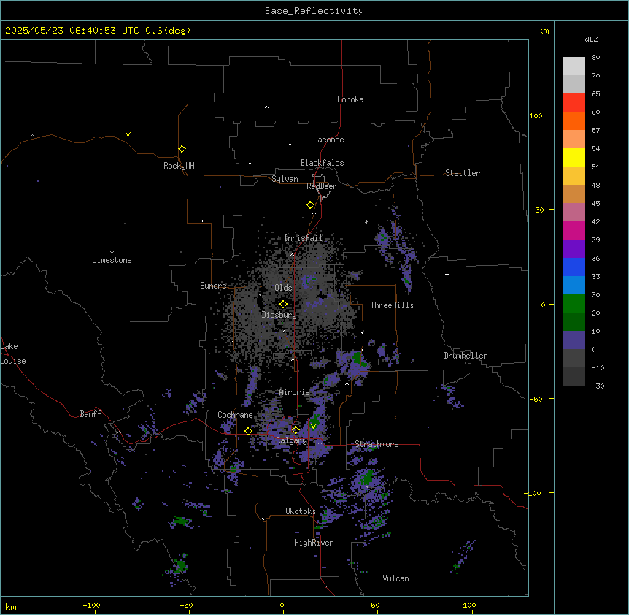Pick the red 60-65 dBZ legend color
Image resolution: width=629 pixels, height=615 pixels.
(x=574, y=102)
